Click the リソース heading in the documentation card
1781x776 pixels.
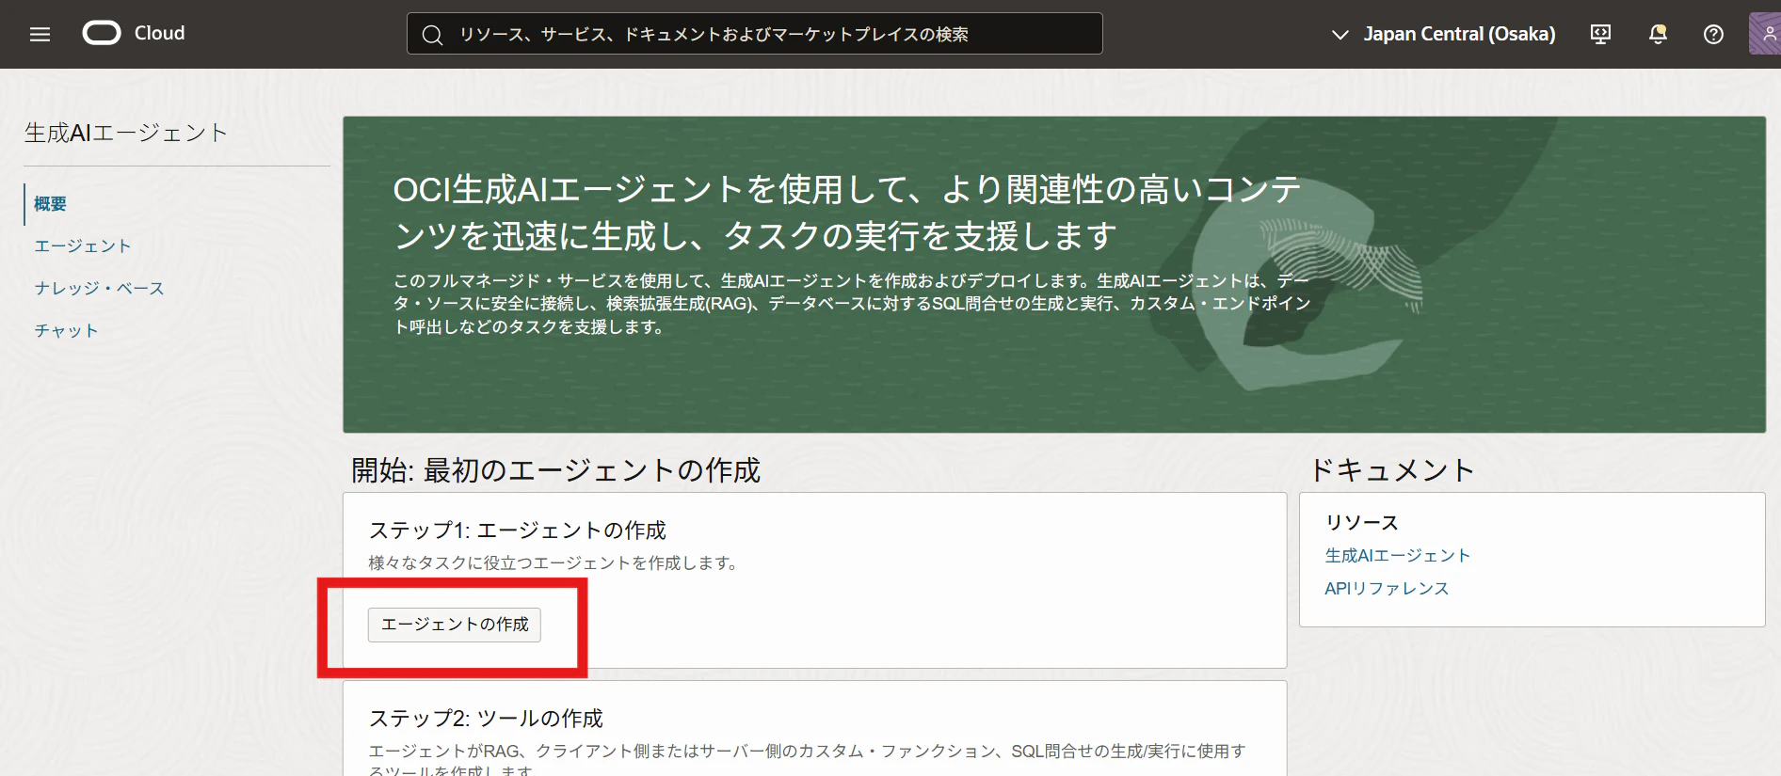click(x=1361, y=523)
